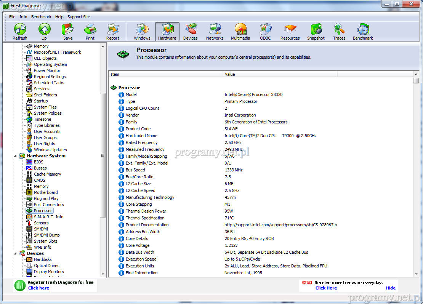Click the tree panel scroll down arrow
Viewport: 423px width, 304px height.
[103, 274]
